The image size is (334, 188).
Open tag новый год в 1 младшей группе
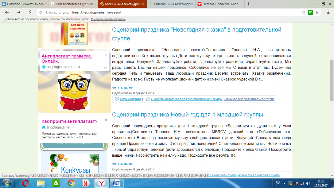tap(259, 175)
